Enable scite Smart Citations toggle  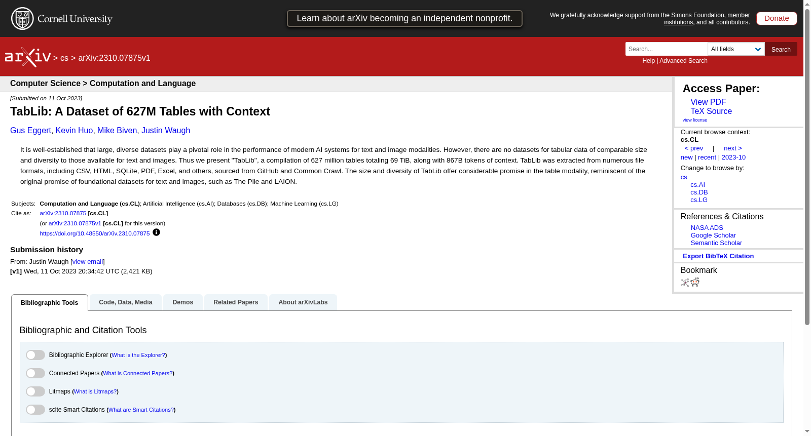35,410
